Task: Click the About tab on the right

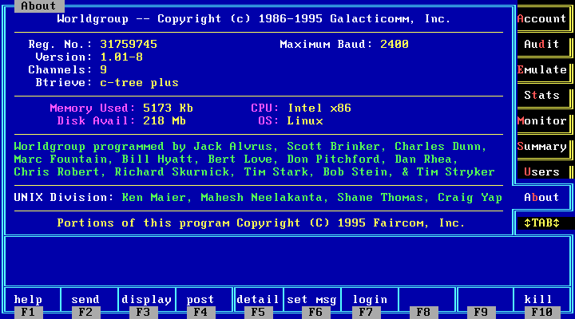Action: point(542,198)
